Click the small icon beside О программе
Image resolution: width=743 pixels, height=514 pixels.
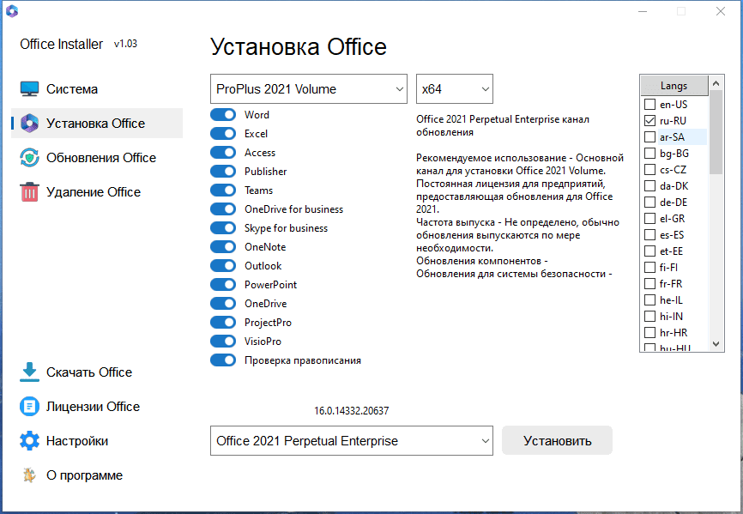click(x=29, y=475)
